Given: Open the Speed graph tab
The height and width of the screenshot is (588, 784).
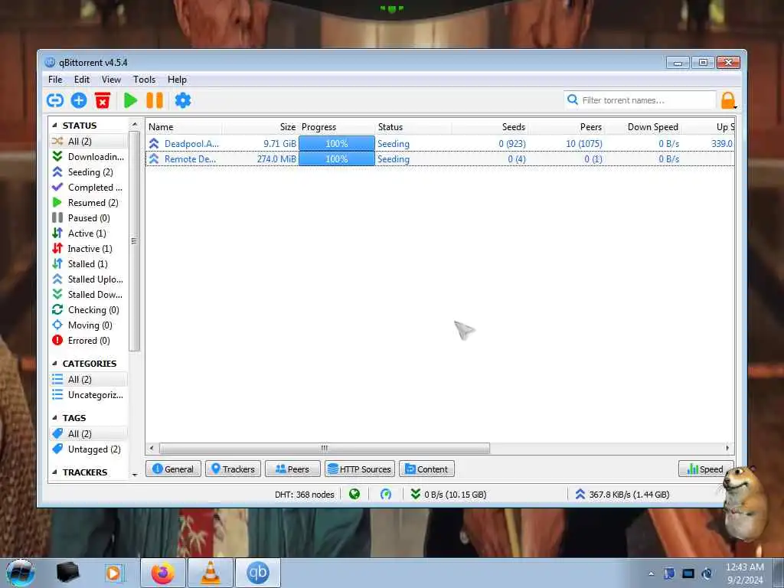Looking at the screenshot, I should (x=705, y=469).
